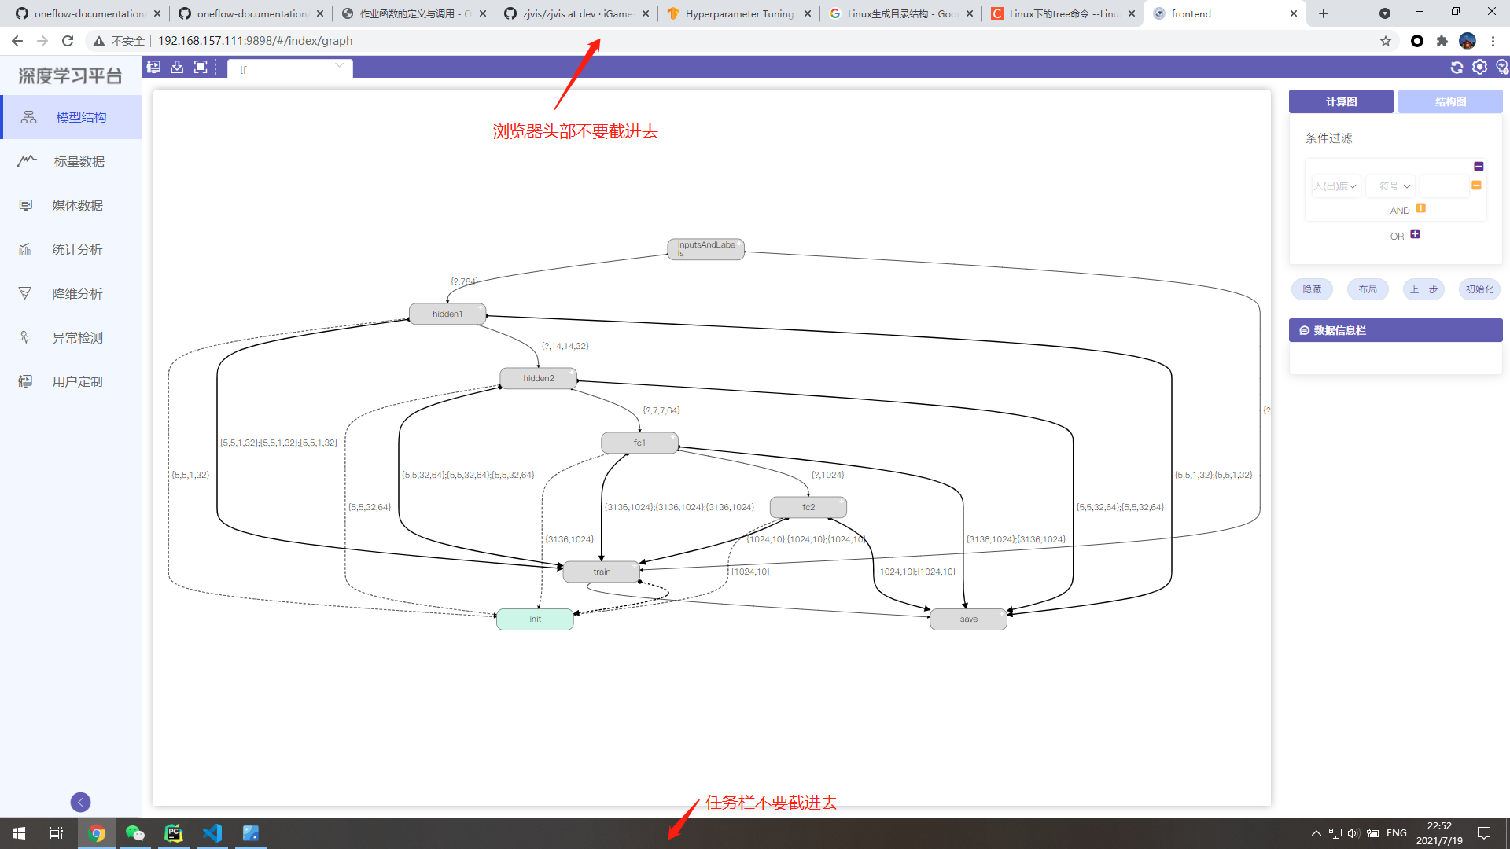This screenshot has width=1510, height=849.
Task: Click the download icon in purple toolbar
Action: click(177, 68)
